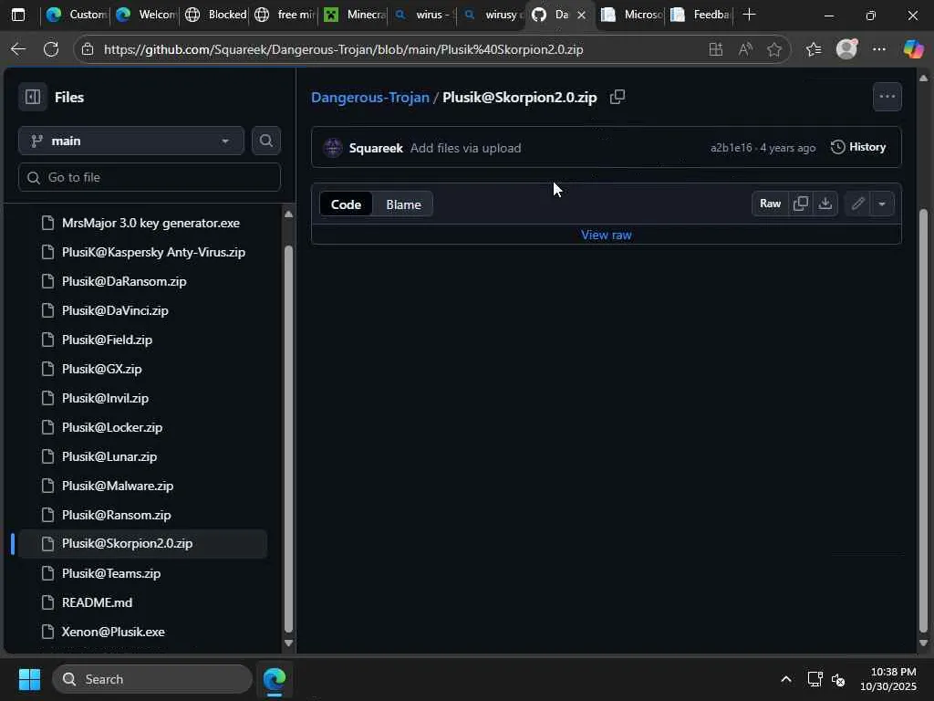Open the Dangerous-Trojan repository breadcrumb link
This screenshot has height=701, width=934.
pos(370,97)
